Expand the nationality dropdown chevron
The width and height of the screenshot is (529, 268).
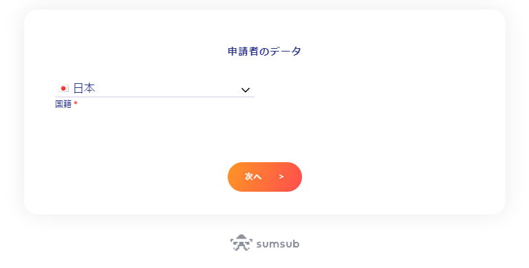pos(246,90)
